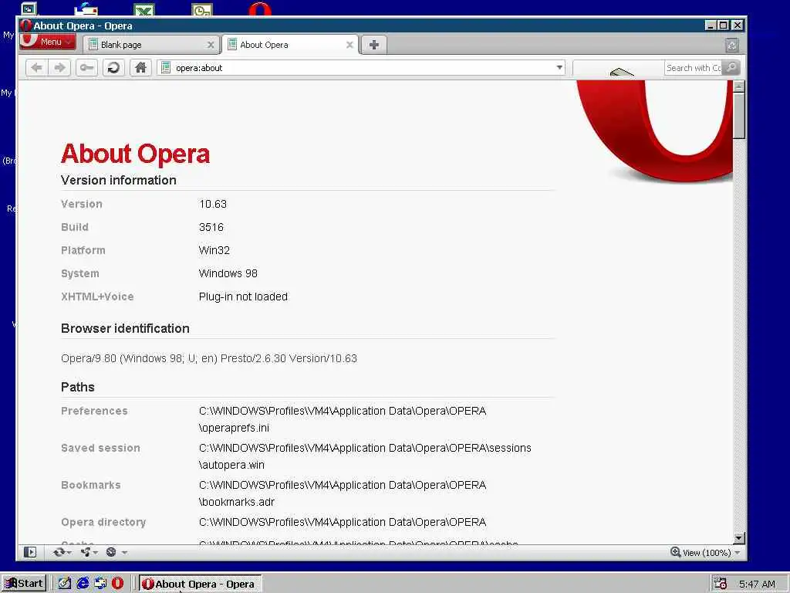The height and width of the screenshot is (593, 790).
Task: Click the bookmarks.adr path
Action: click(x=343, y=493)
